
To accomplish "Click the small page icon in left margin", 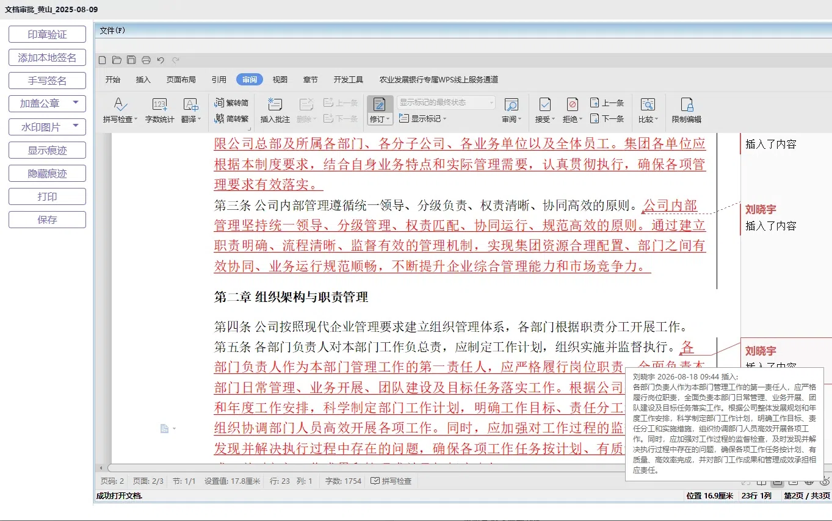I will [164, 429].
